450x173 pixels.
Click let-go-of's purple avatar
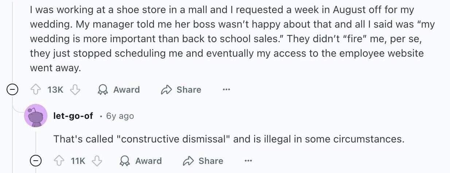35,116
